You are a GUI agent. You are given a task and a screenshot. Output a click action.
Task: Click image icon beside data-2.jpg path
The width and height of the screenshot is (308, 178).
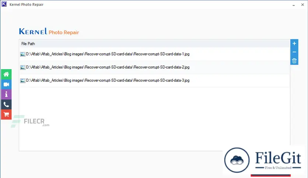click(23, 67)
